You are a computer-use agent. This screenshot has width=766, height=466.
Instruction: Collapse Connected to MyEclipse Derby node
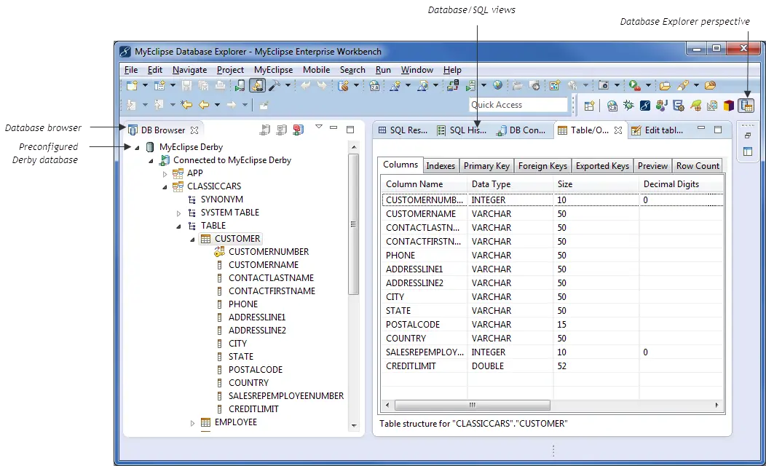[x=151, y=160]
